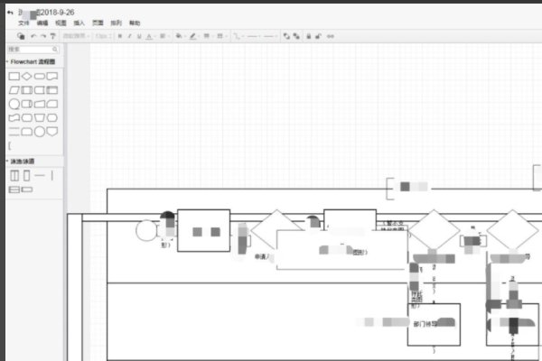
Task: Collapse the 泳池/泳道 section
Action: click(10, 162)
